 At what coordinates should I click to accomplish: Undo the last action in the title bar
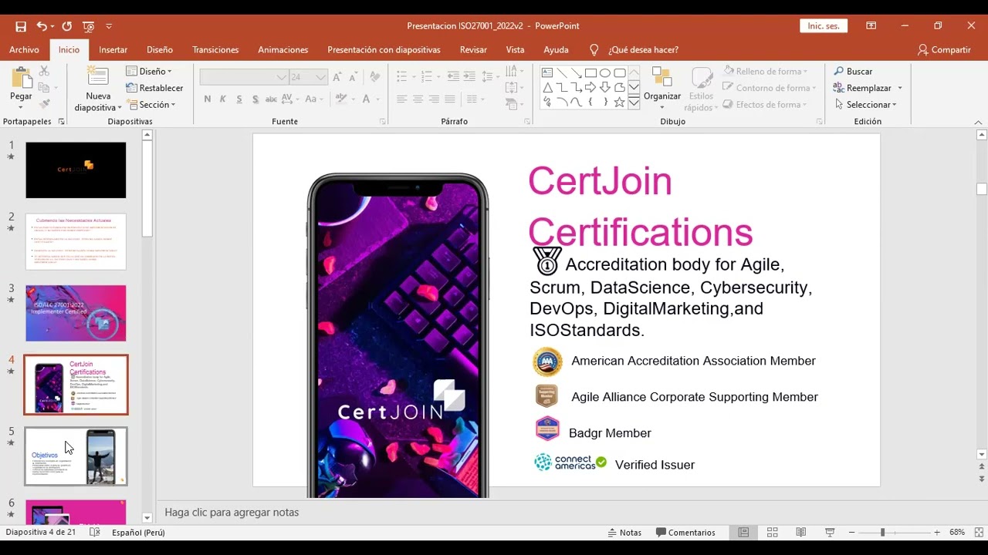click(x=42, y=26)
